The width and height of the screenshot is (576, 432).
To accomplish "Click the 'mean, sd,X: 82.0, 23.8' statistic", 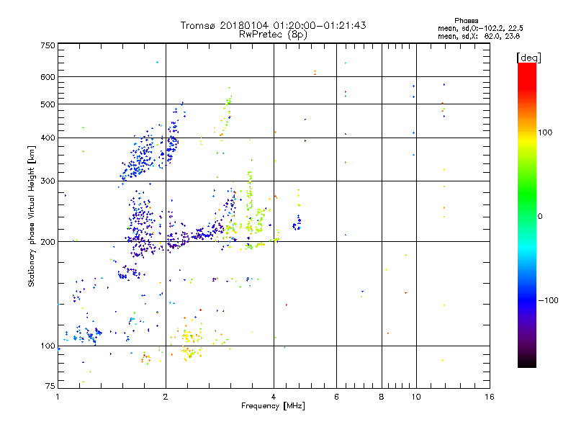I will (x=479, y=36).
